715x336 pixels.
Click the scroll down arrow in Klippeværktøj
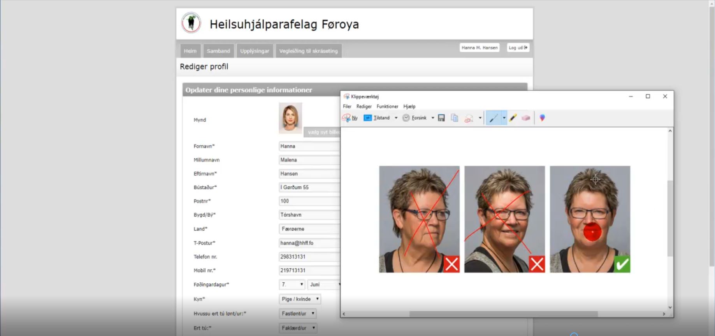(x=670, y=307)
